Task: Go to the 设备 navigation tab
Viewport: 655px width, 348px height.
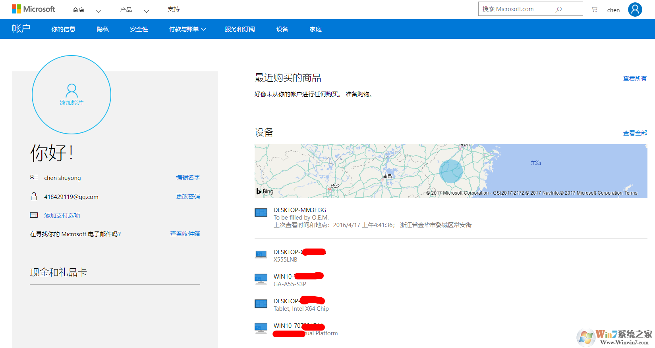Action: 282,29
